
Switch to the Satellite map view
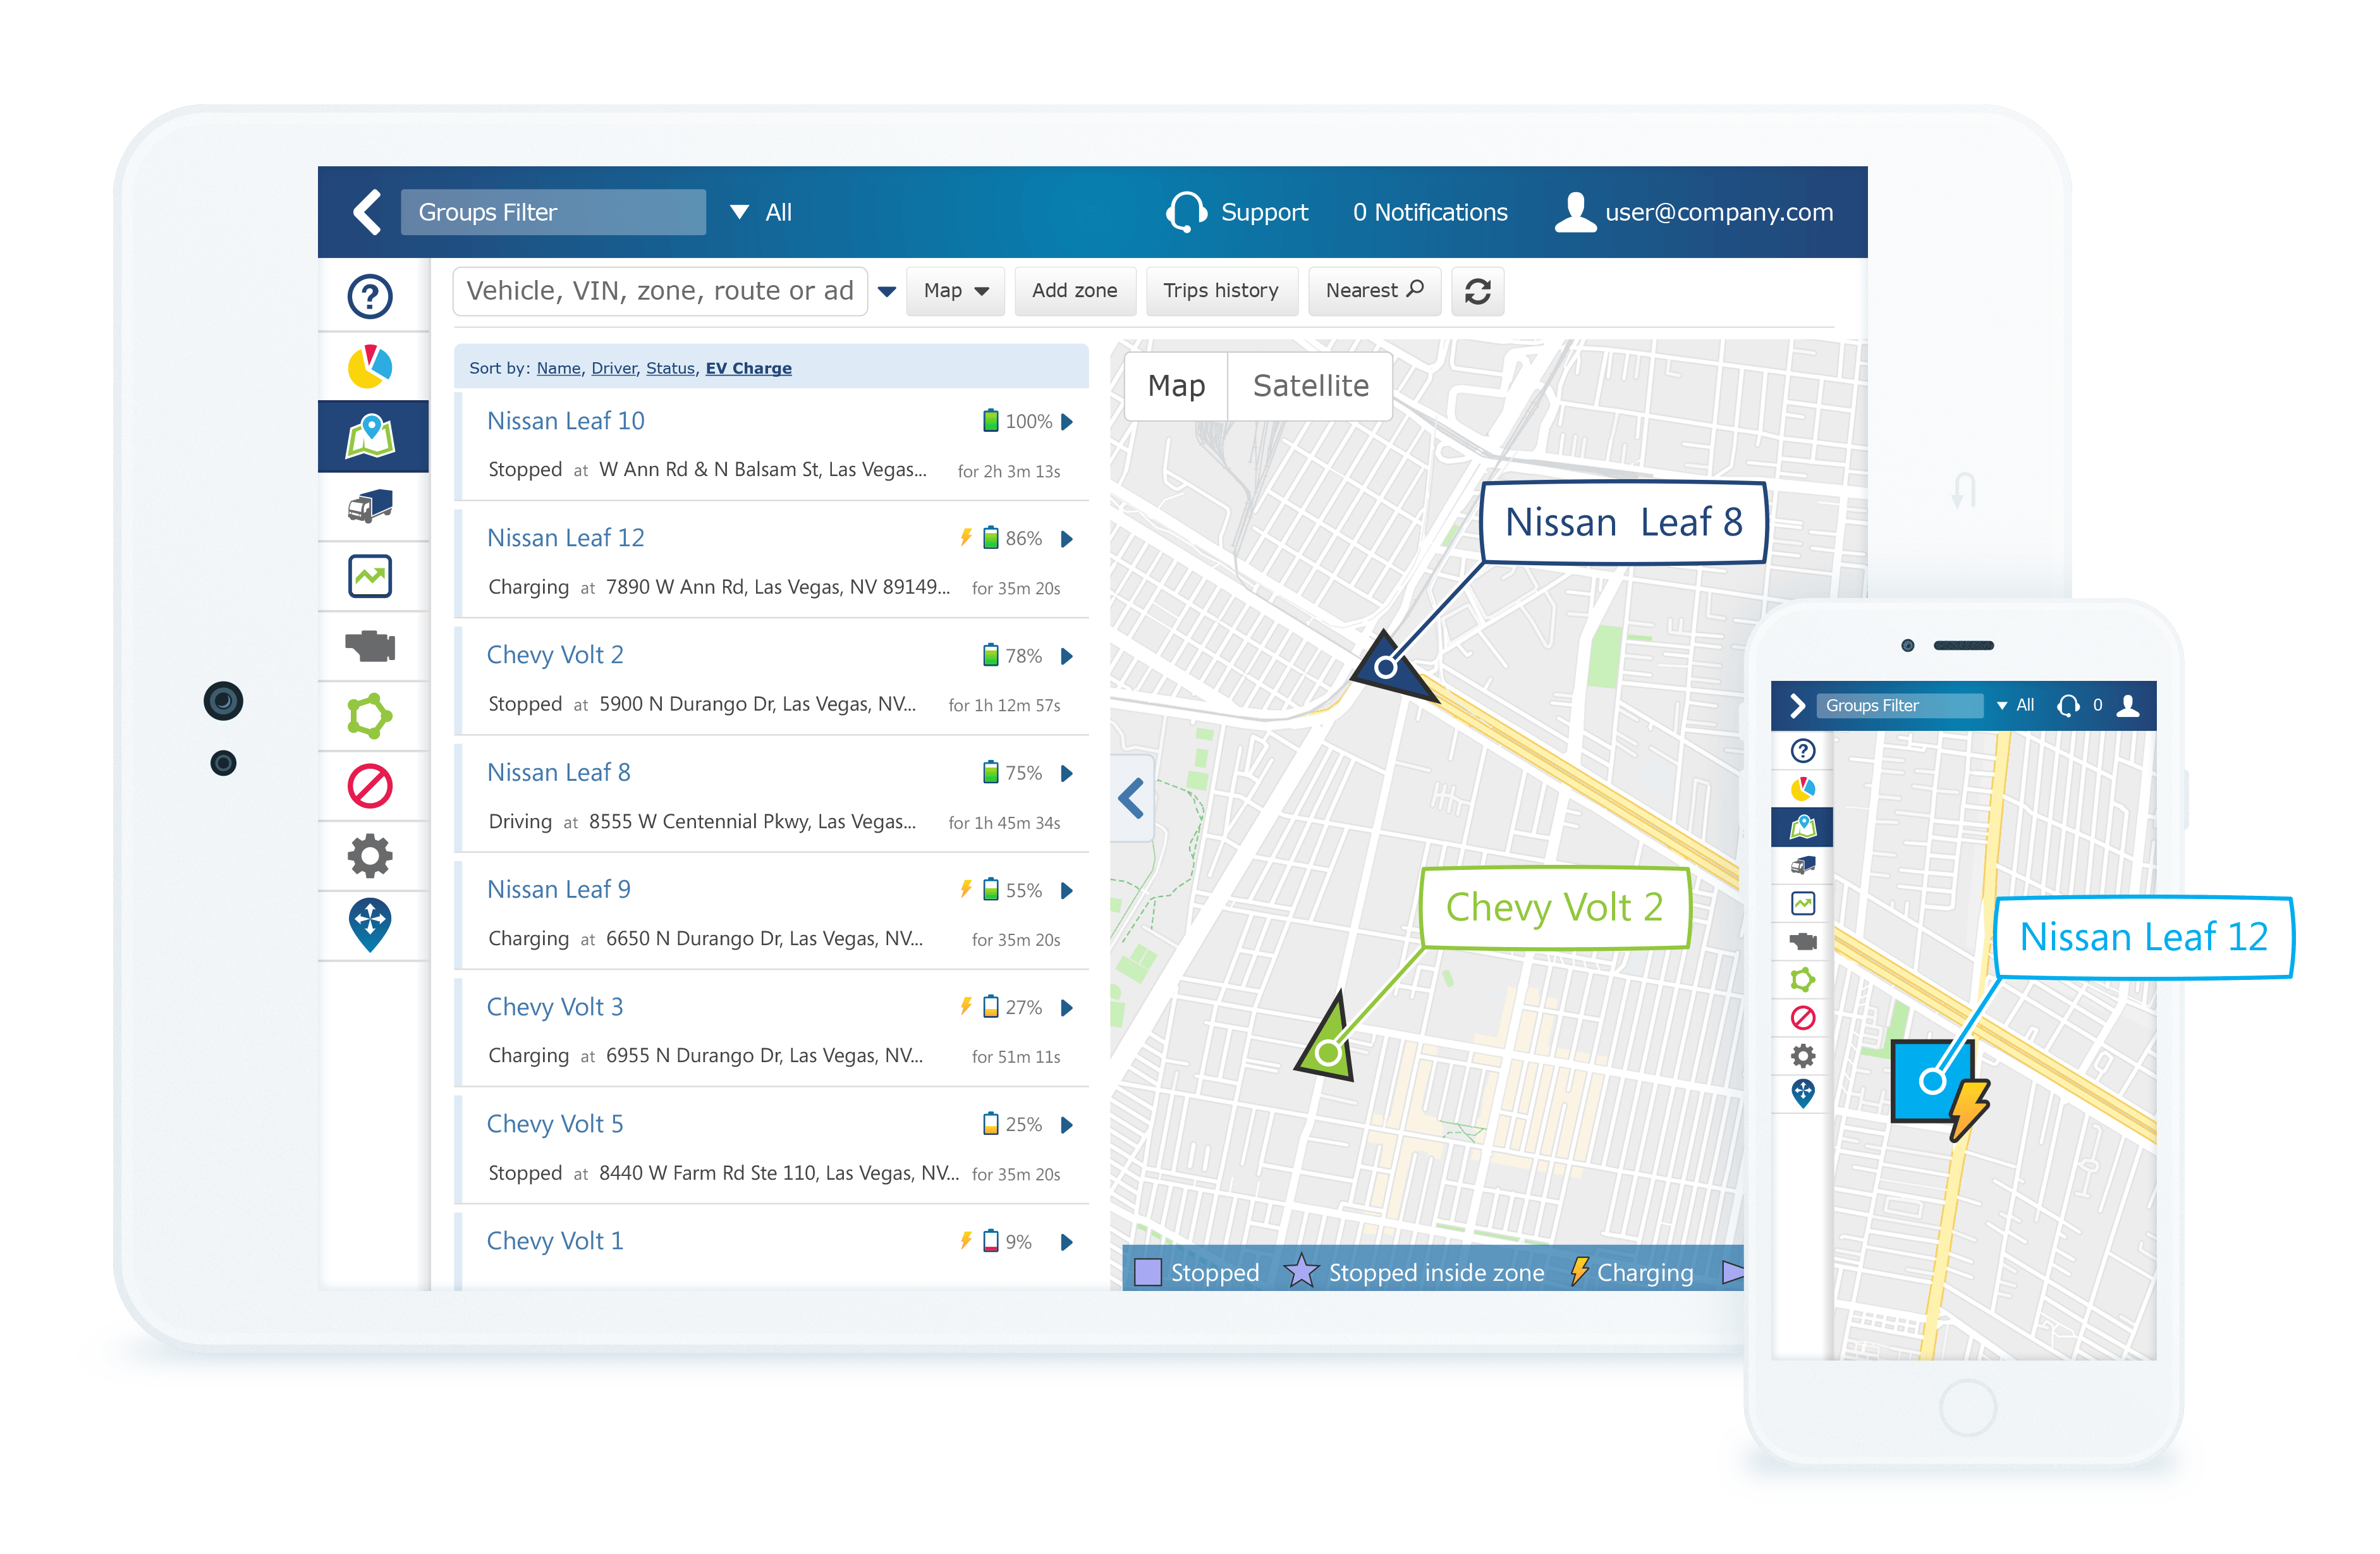[1310, 386]
